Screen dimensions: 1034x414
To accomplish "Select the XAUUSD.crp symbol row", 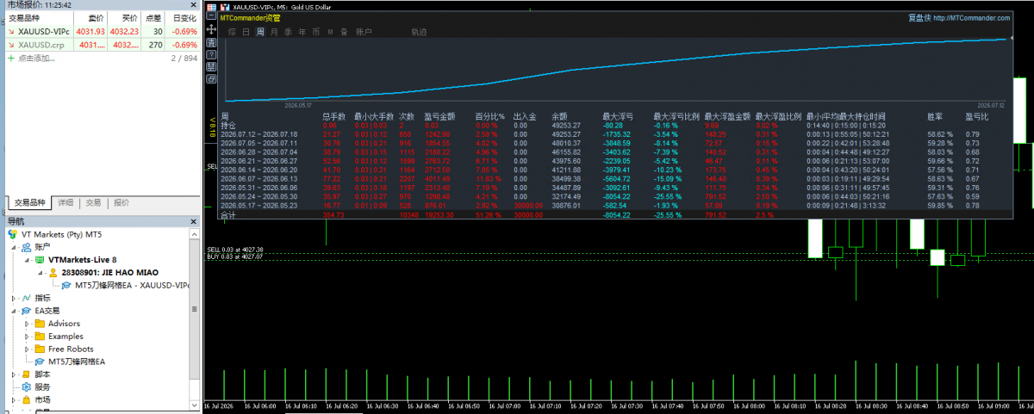I will click(x=103, y=45).
